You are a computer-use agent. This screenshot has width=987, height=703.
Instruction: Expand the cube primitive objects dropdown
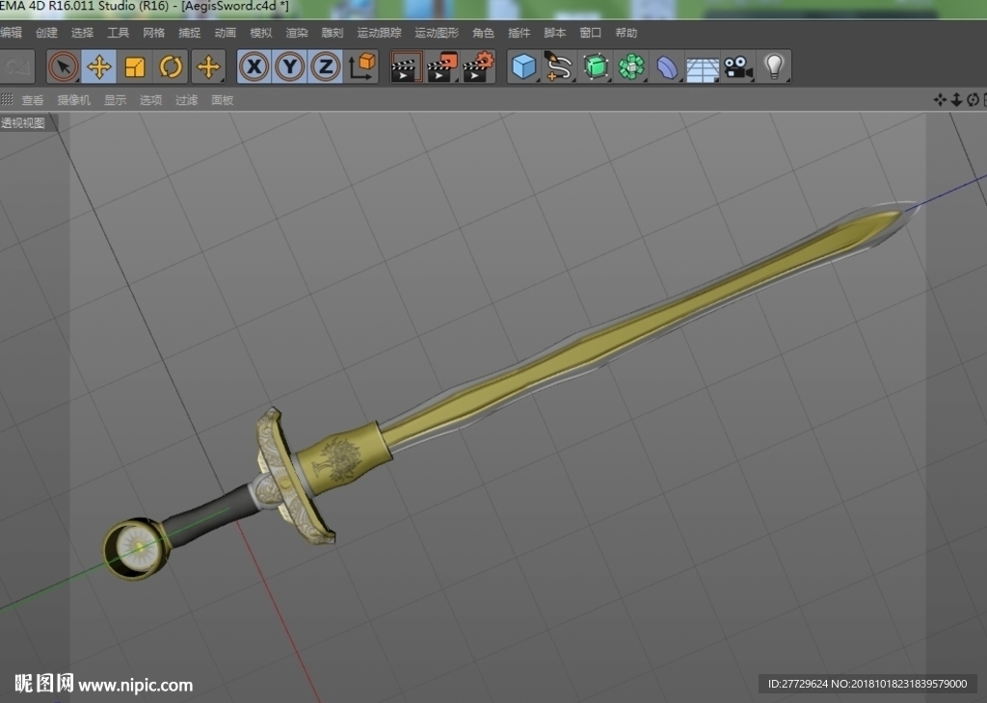(524, 66)
